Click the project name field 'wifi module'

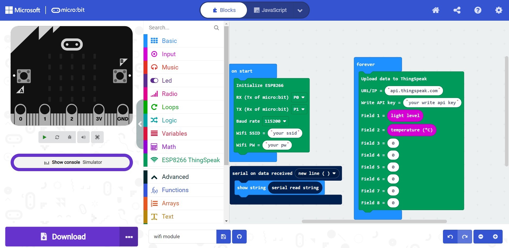click(x=182, y=237)
